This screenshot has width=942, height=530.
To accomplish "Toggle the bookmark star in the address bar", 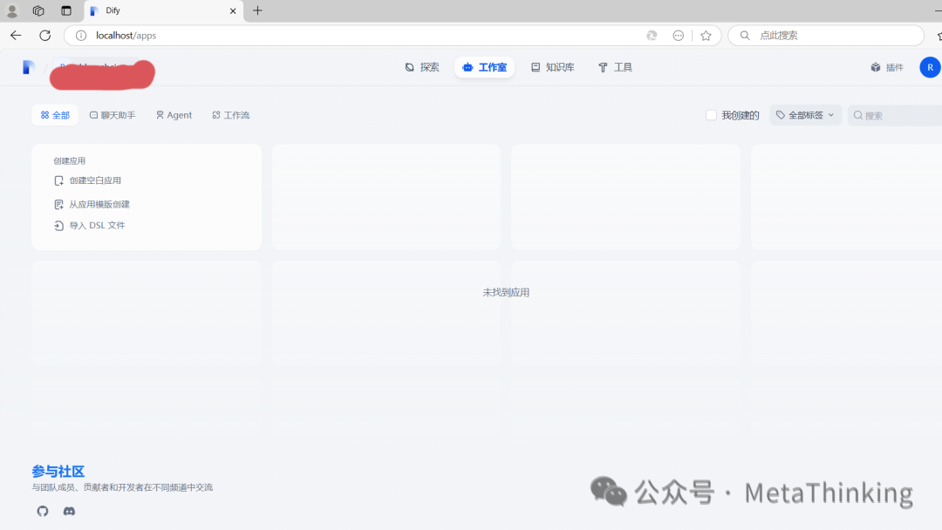I will [x=706, y=35].
